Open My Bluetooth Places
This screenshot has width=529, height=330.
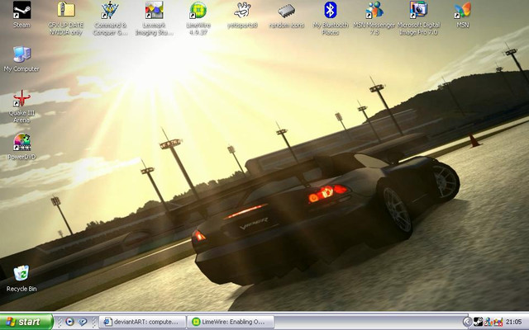point(330,12)
